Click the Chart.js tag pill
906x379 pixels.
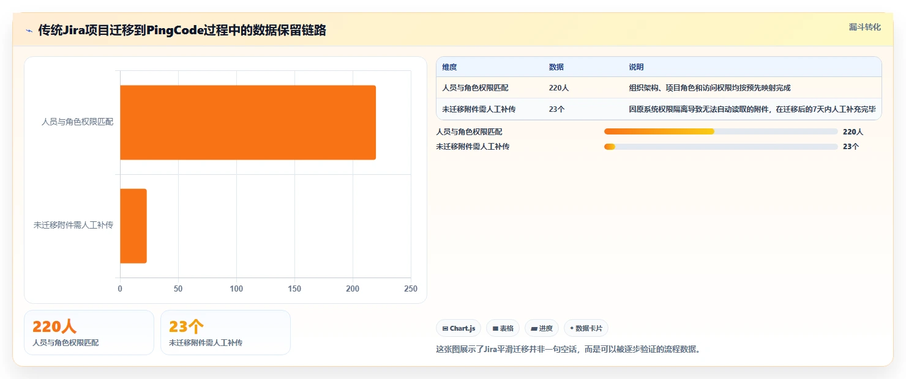point(459,328)
